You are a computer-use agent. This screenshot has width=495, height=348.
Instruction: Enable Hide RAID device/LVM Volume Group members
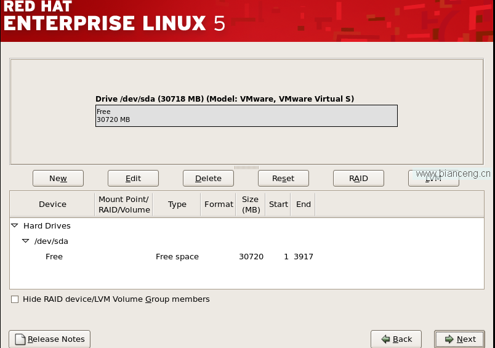click(15, 299)
